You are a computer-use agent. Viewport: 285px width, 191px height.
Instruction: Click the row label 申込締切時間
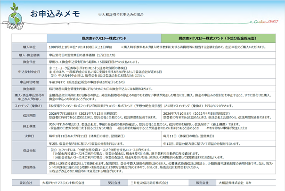[x=29, y=82]
